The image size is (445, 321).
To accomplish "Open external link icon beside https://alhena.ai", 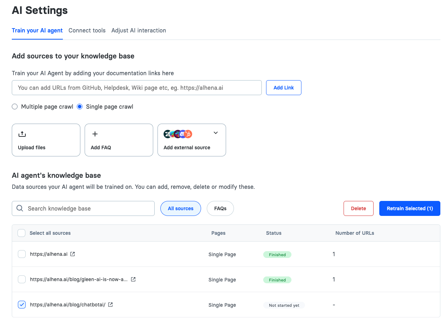I will 72,254.
